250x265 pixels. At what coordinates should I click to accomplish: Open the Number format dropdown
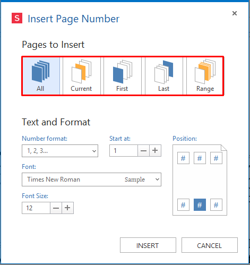coord(60,151)
